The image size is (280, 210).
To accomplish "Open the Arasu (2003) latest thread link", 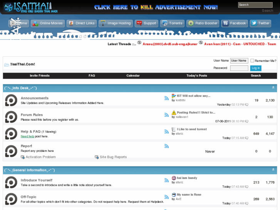I will coord(170,44).
